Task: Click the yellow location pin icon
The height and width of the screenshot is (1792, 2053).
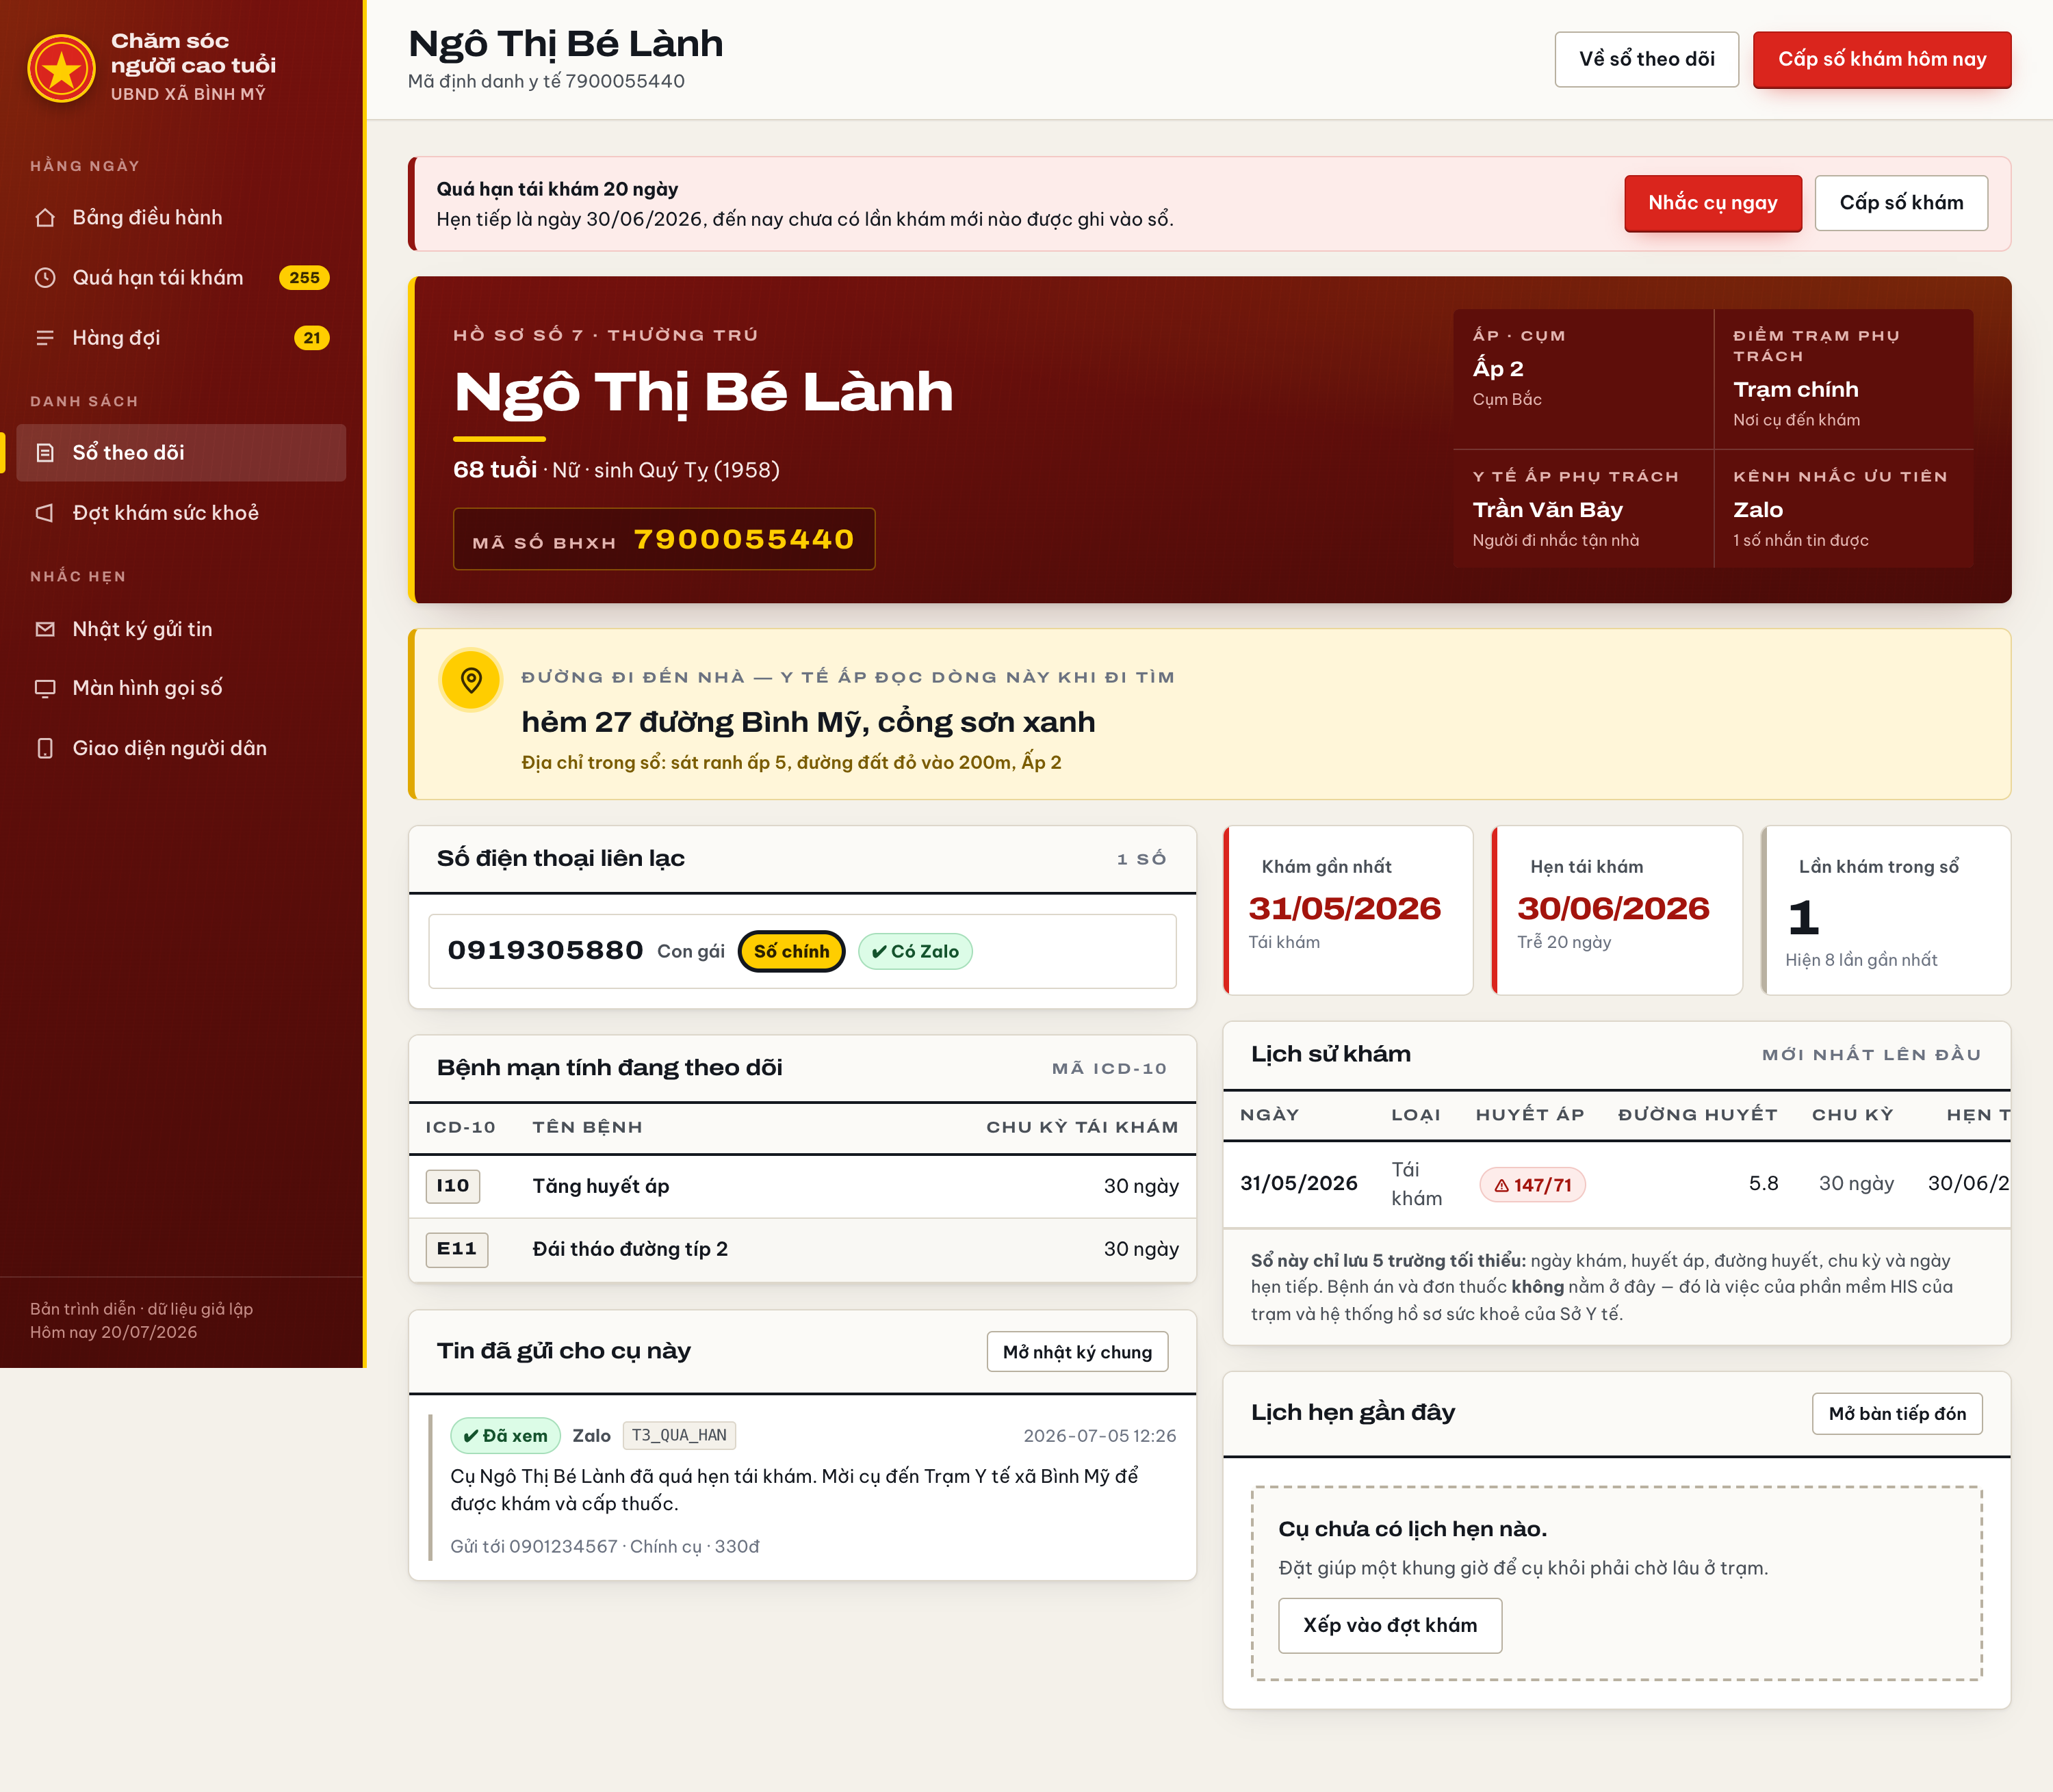Action: pos(472,680)
